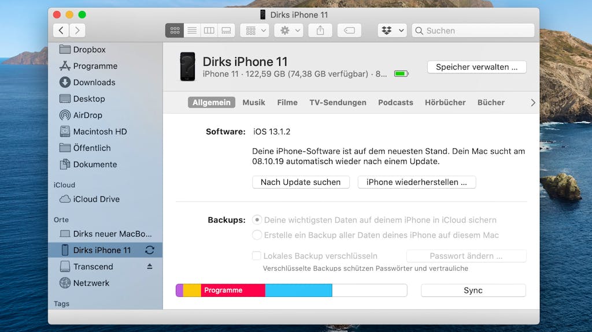
Task: Switch to icon grid view
Action: 175,31
